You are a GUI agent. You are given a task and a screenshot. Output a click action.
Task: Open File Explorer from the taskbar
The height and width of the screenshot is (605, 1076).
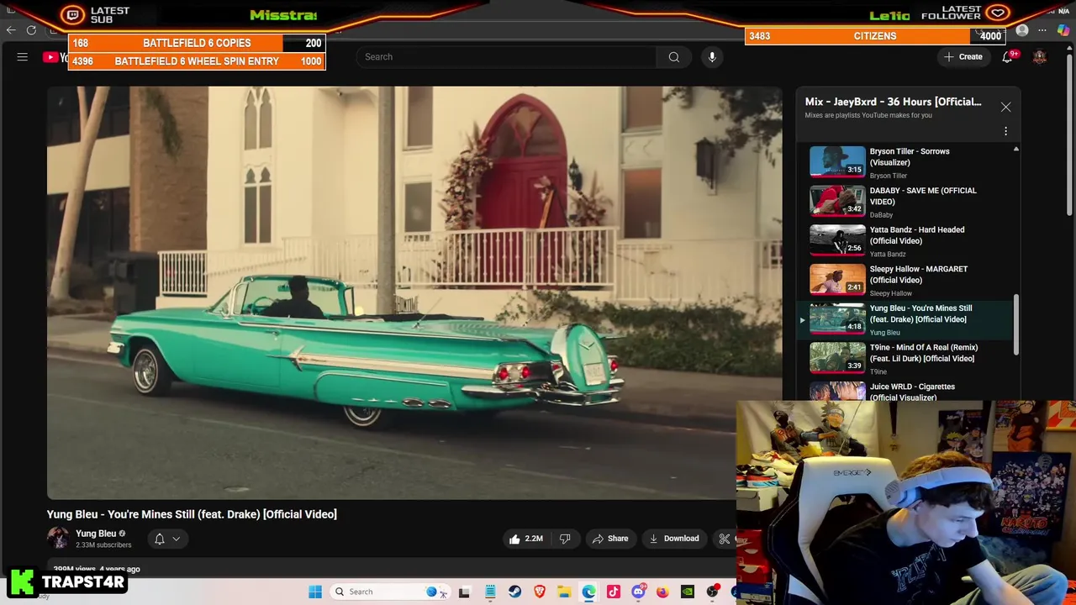coord(564,592)
